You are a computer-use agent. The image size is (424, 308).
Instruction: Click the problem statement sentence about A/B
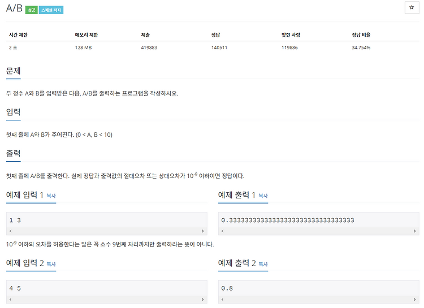pos(92,94)
